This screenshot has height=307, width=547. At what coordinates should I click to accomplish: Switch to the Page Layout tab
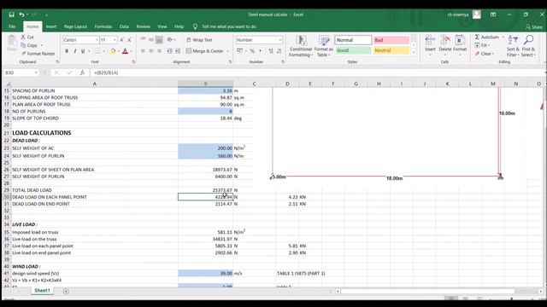pyautogui.click(x=75, y=26)
